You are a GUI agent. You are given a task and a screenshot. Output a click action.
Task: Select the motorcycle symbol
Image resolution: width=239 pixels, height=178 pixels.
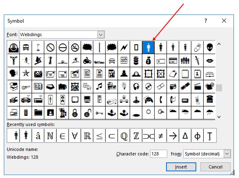pos(87,60)
